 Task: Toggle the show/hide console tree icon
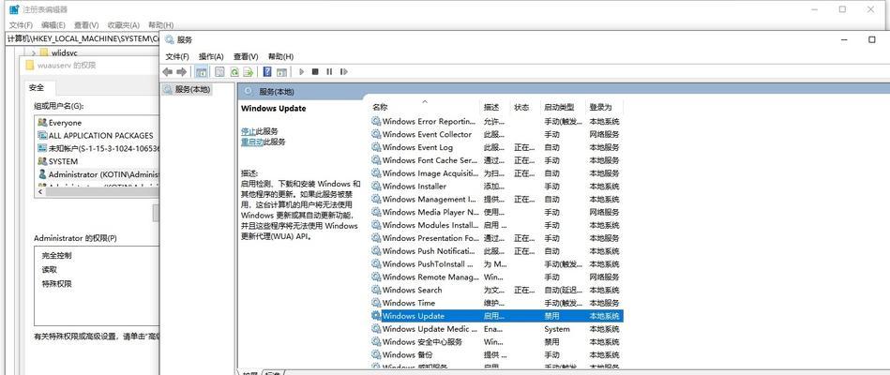tap(201, 72)
